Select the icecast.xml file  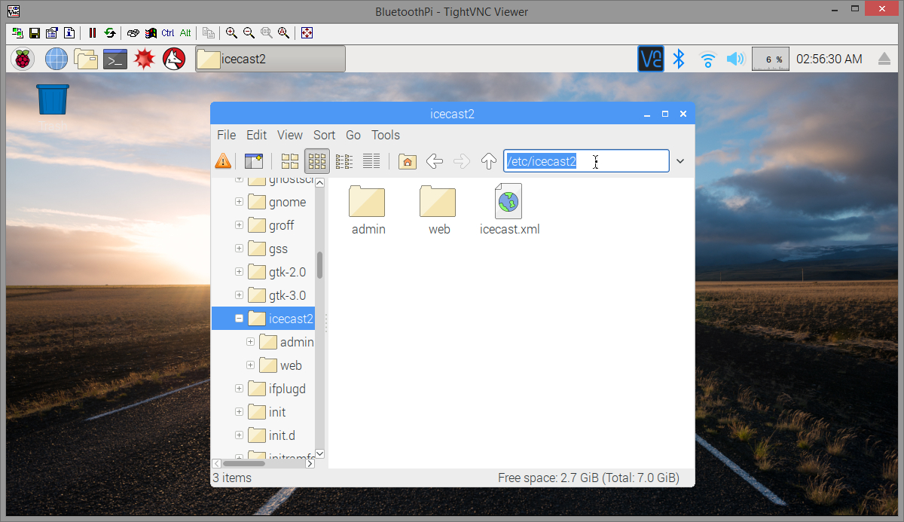pos(509,210)
